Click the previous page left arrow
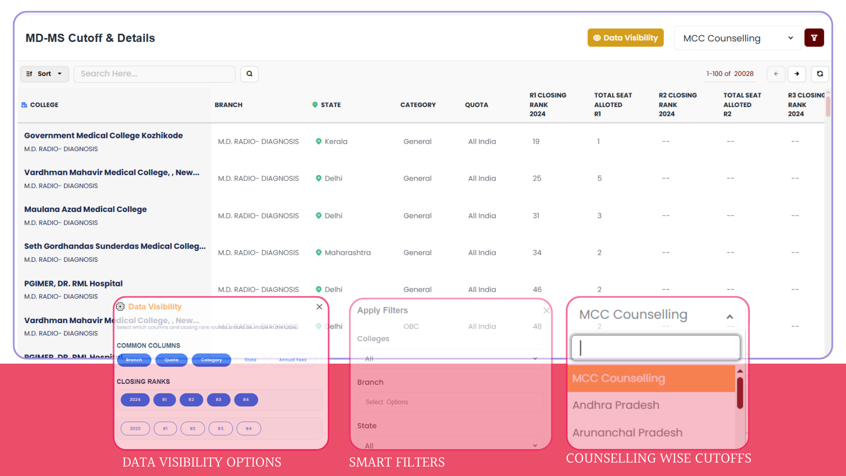The width and height of the screenshot is (846, 476). 776,74
